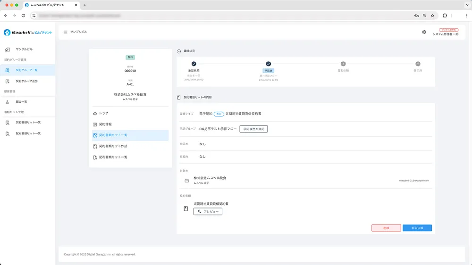This screenshot has height=265, width=472.
Task: Click the red 削除 button
Action: coord(386,228)
